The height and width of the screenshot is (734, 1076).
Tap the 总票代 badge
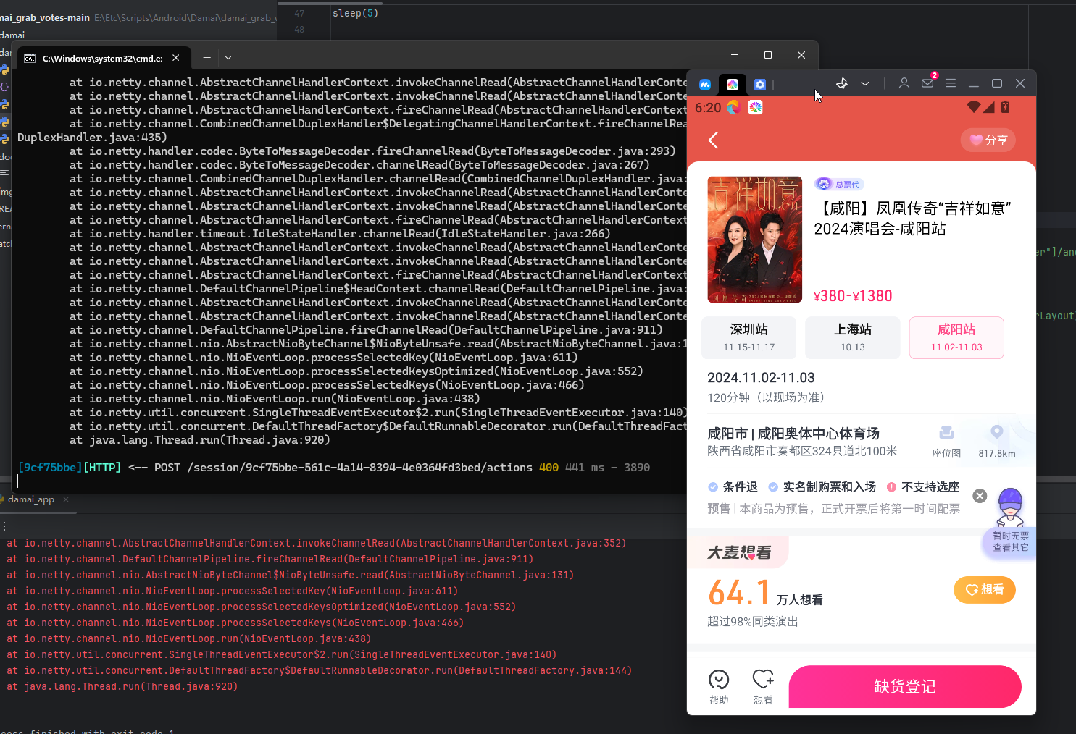(x=839, y=185)
